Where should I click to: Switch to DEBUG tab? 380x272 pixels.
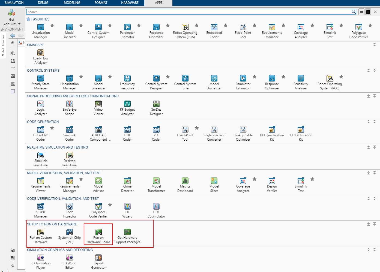point(43,3)
